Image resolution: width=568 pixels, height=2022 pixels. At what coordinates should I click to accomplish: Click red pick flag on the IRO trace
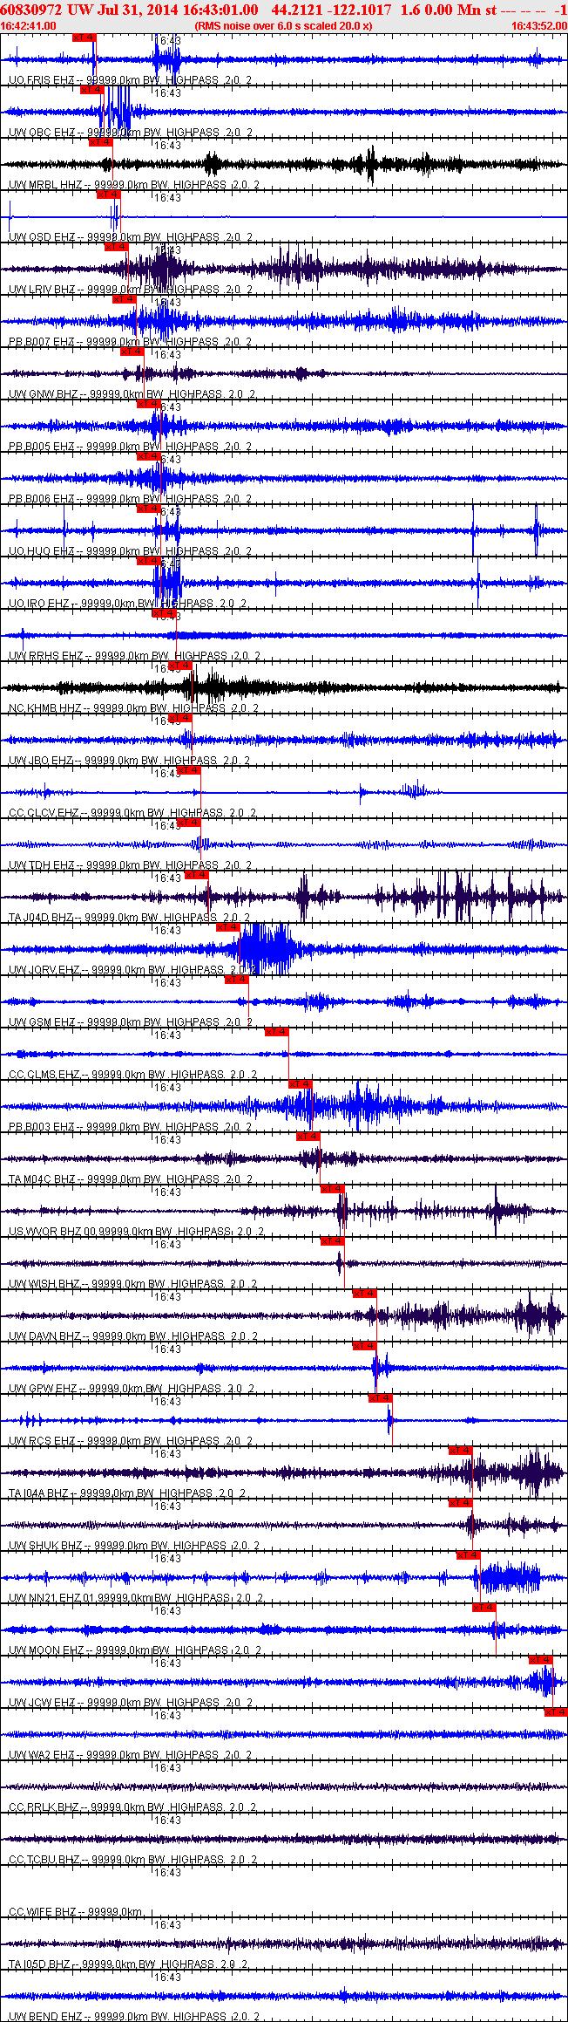[149, 561]
